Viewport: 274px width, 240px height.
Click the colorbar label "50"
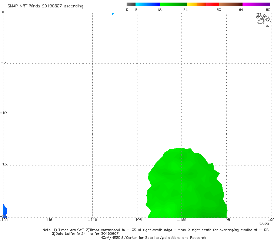[219, 10]
